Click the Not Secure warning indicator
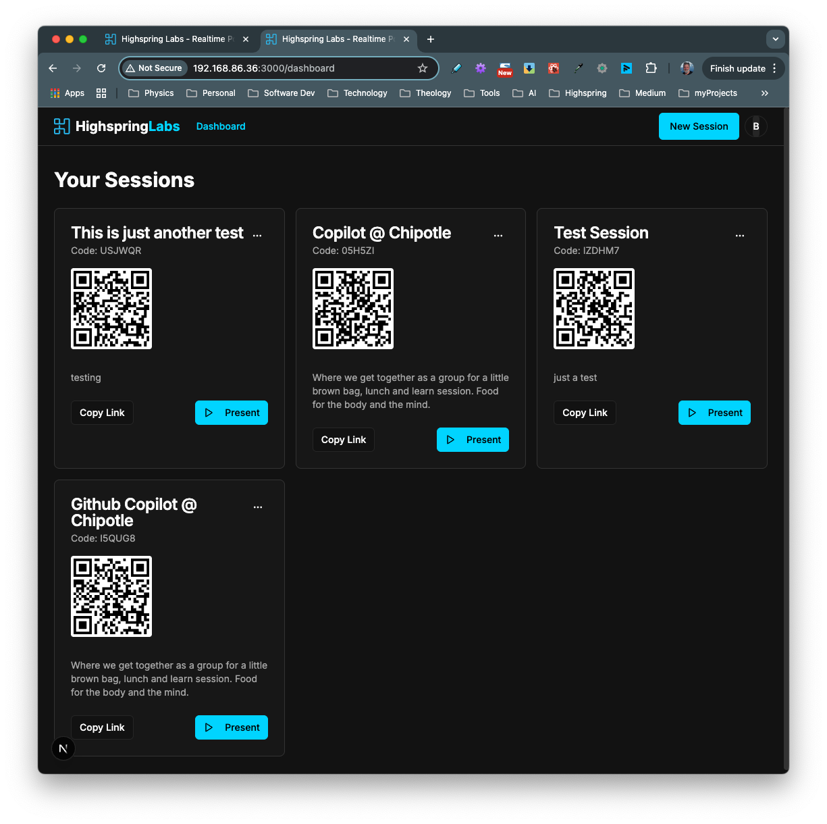Screen dimensions: 827x824 [154, 68]
